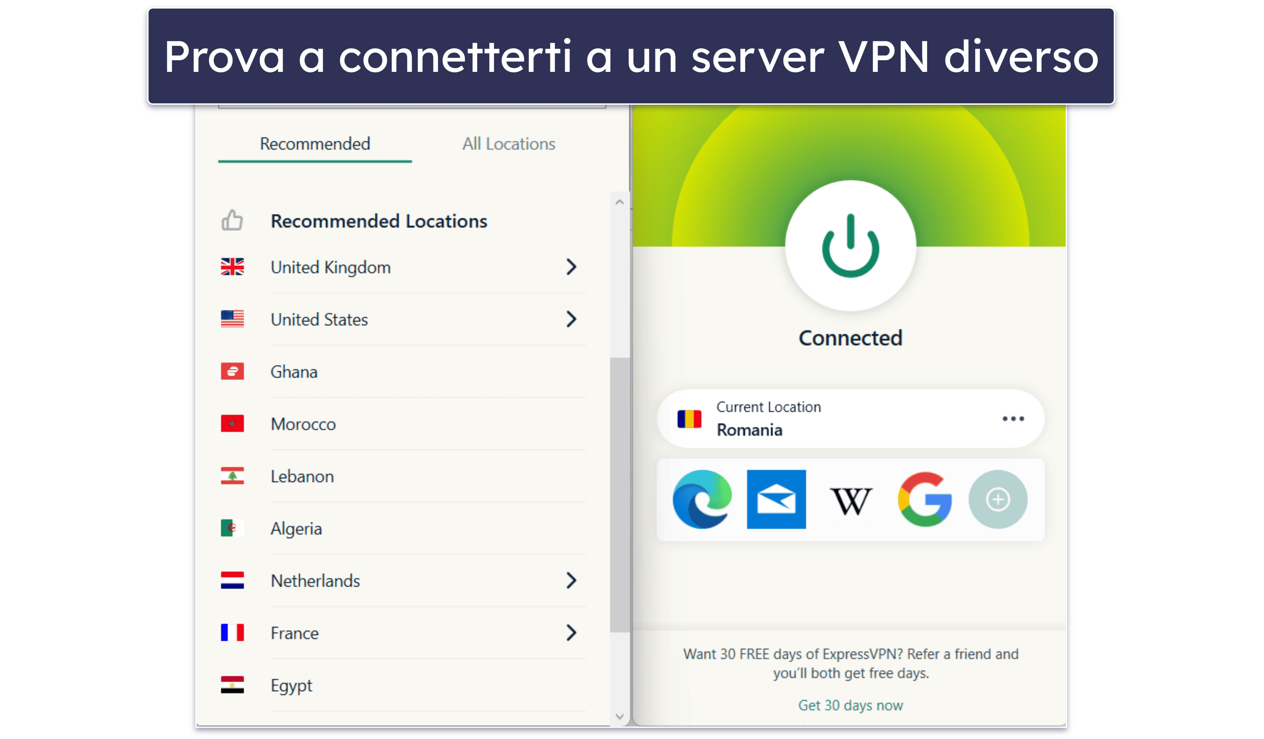Add a new shortcut with plus icon
Screen dimensions: 1264x739
(998, 499)
